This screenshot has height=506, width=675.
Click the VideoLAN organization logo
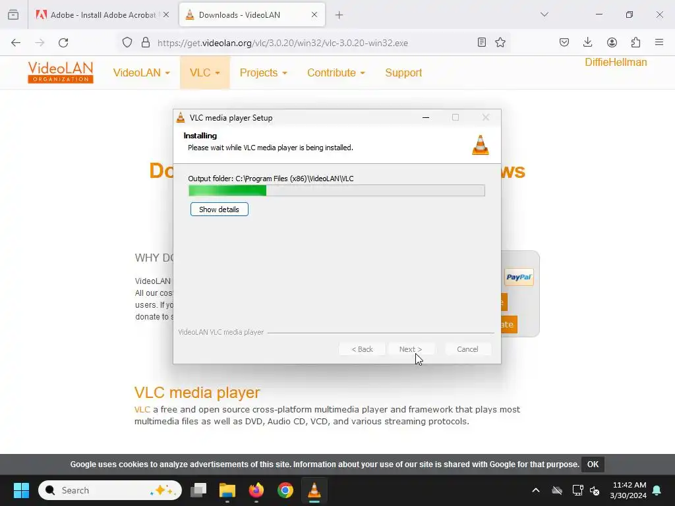click(x=61, y=72)
